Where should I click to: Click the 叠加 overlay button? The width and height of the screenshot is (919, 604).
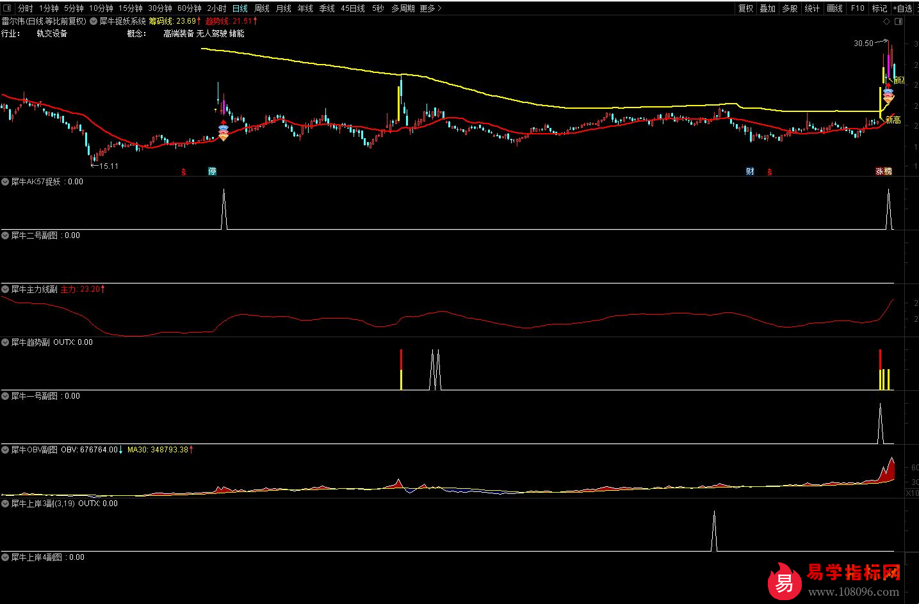point(767,8)
